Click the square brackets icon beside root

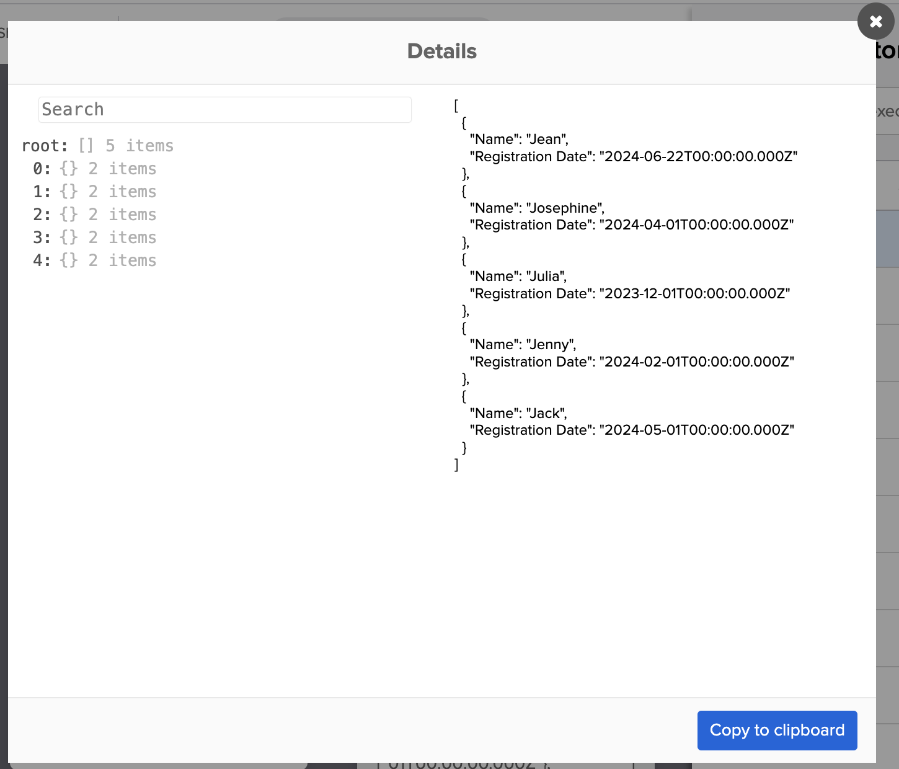click(x=86, y=146)
